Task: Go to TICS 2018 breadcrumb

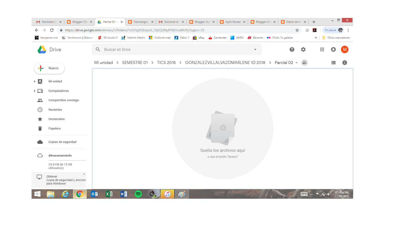Action: click(166, 63)
